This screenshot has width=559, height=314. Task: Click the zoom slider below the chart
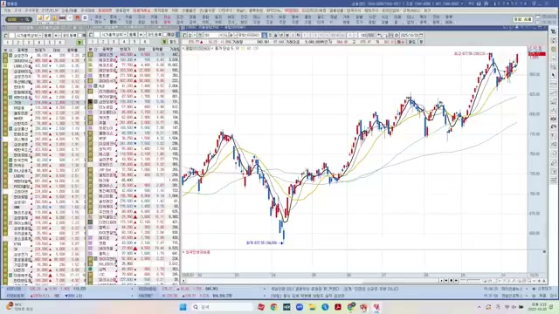pyautogui.click(x=473, y=281)
